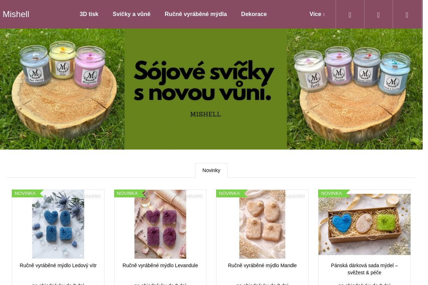Open Ručně vyráběné mýdlo Levandule link
Viewport: 428px width, 285px height.
pyautogui.click(x=160, y=265)
